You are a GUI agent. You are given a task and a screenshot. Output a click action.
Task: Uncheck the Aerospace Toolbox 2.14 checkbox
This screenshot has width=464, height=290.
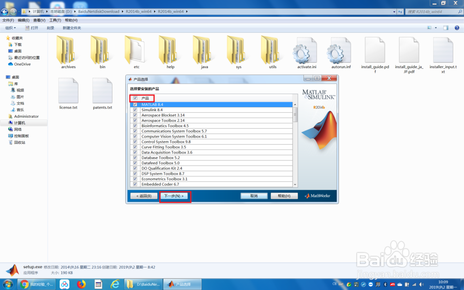135,121
